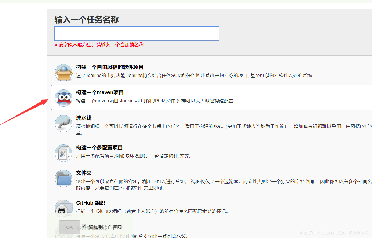The height and width of the screenshot is (238, 372).
Task: Select the pipeline pipe icon
Action: 64,123
